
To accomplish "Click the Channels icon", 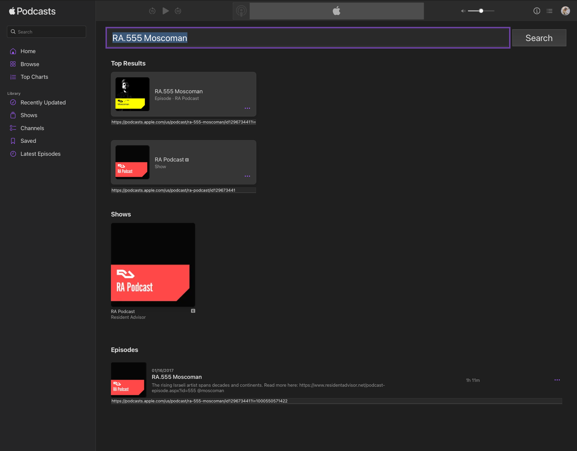I will pyautogui.click(x=13, y=128).
